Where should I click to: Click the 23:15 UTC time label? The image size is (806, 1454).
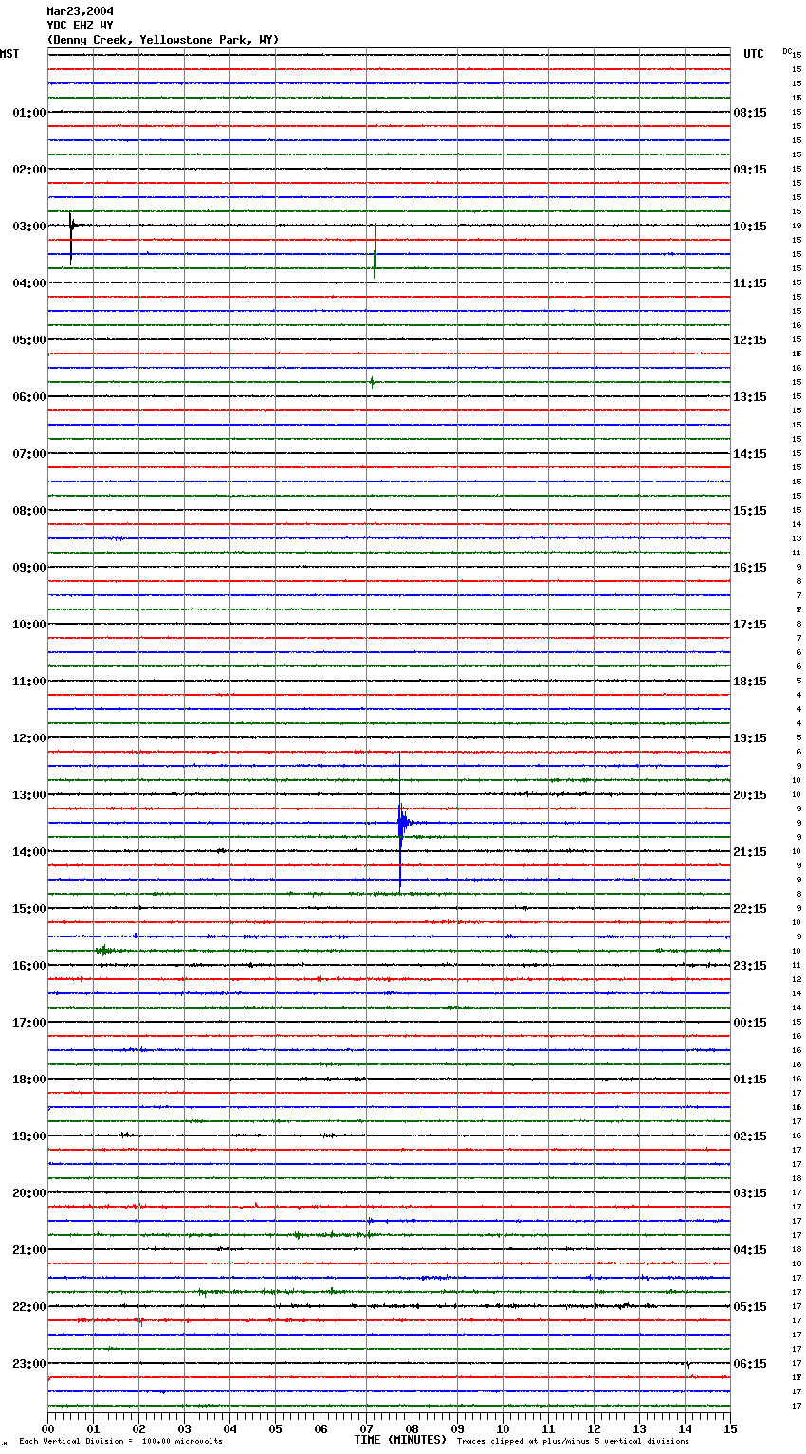pos(750,966)
